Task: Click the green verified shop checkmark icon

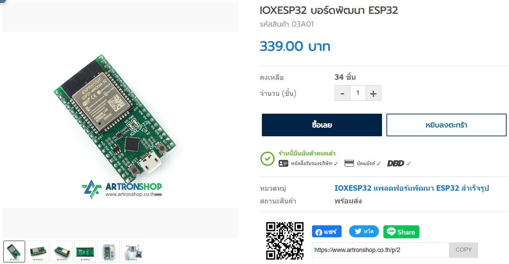Action: point(267,159)
